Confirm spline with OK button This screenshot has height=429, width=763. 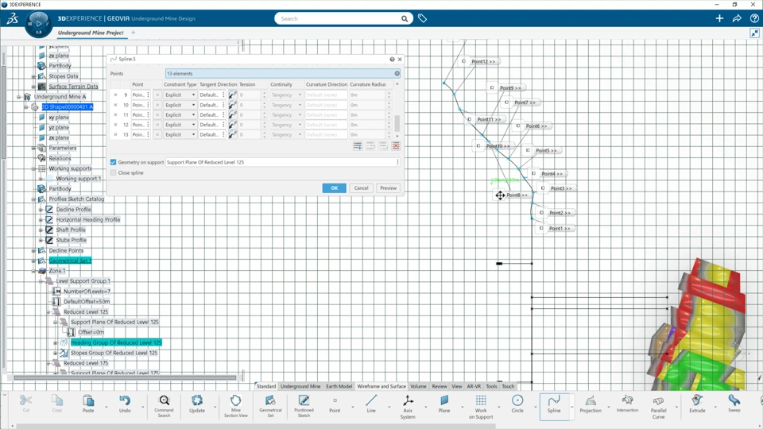tap(335, 187)
